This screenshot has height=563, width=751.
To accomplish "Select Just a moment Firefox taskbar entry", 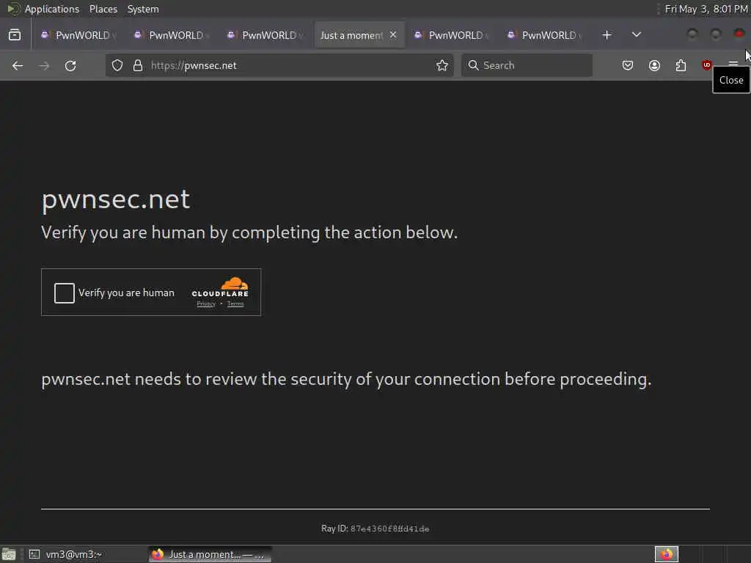I will (210, 554).
